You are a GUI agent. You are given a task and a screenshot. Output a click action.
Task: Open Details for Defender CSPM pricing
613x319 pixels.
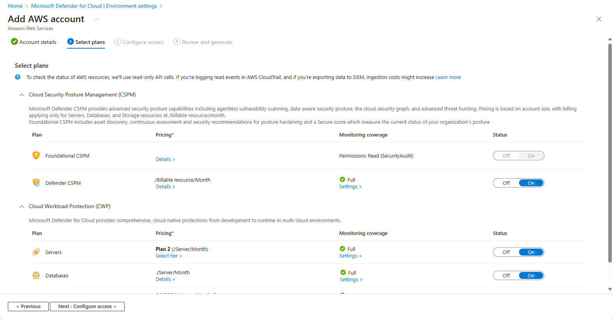click(165, 187)
